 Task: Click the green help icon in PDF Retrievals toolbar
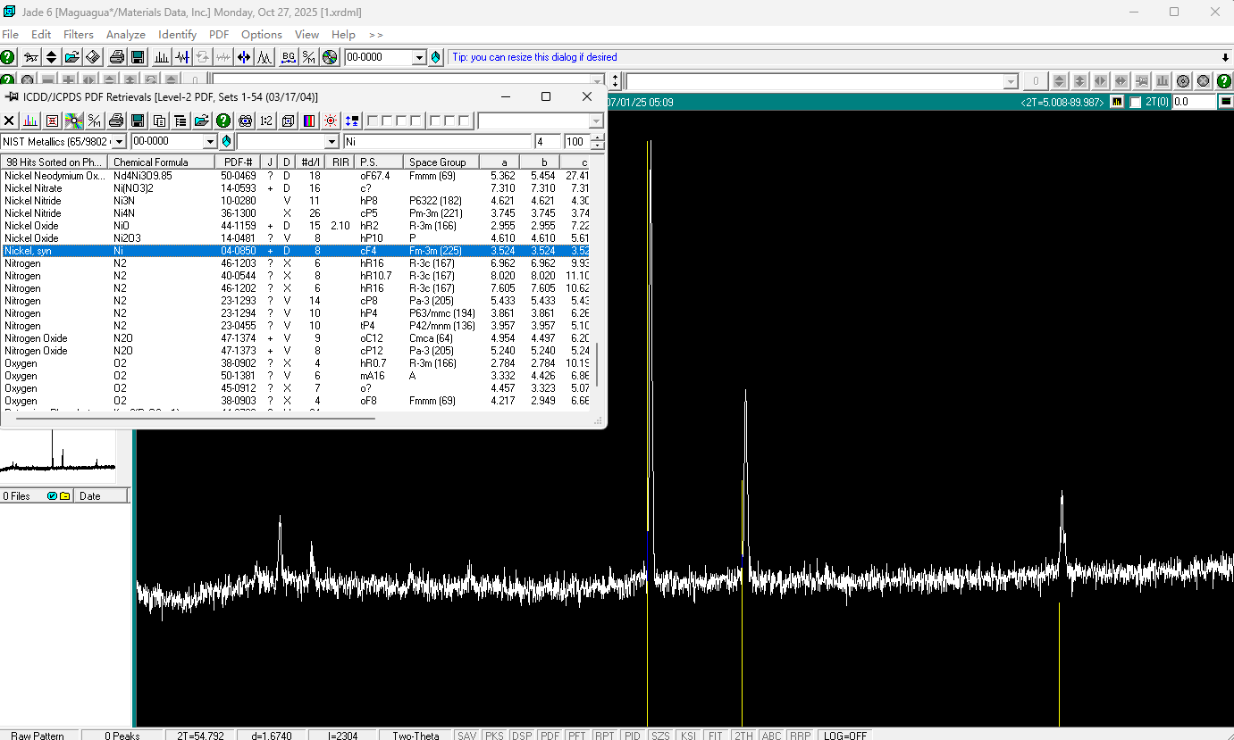tap(223, 121)
